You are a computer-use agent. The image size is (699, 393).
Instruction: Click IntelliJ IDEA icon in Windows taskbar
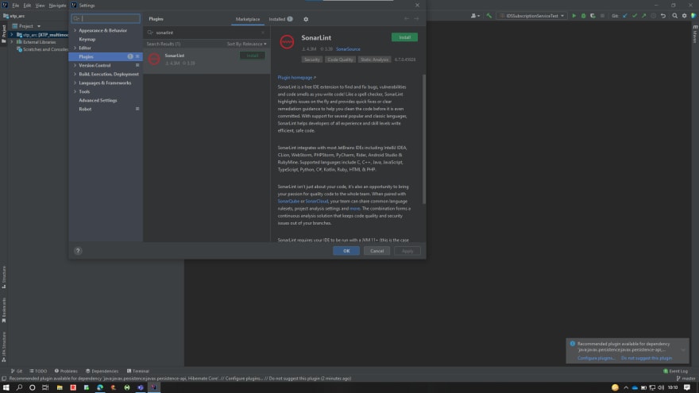coord(154,387)
